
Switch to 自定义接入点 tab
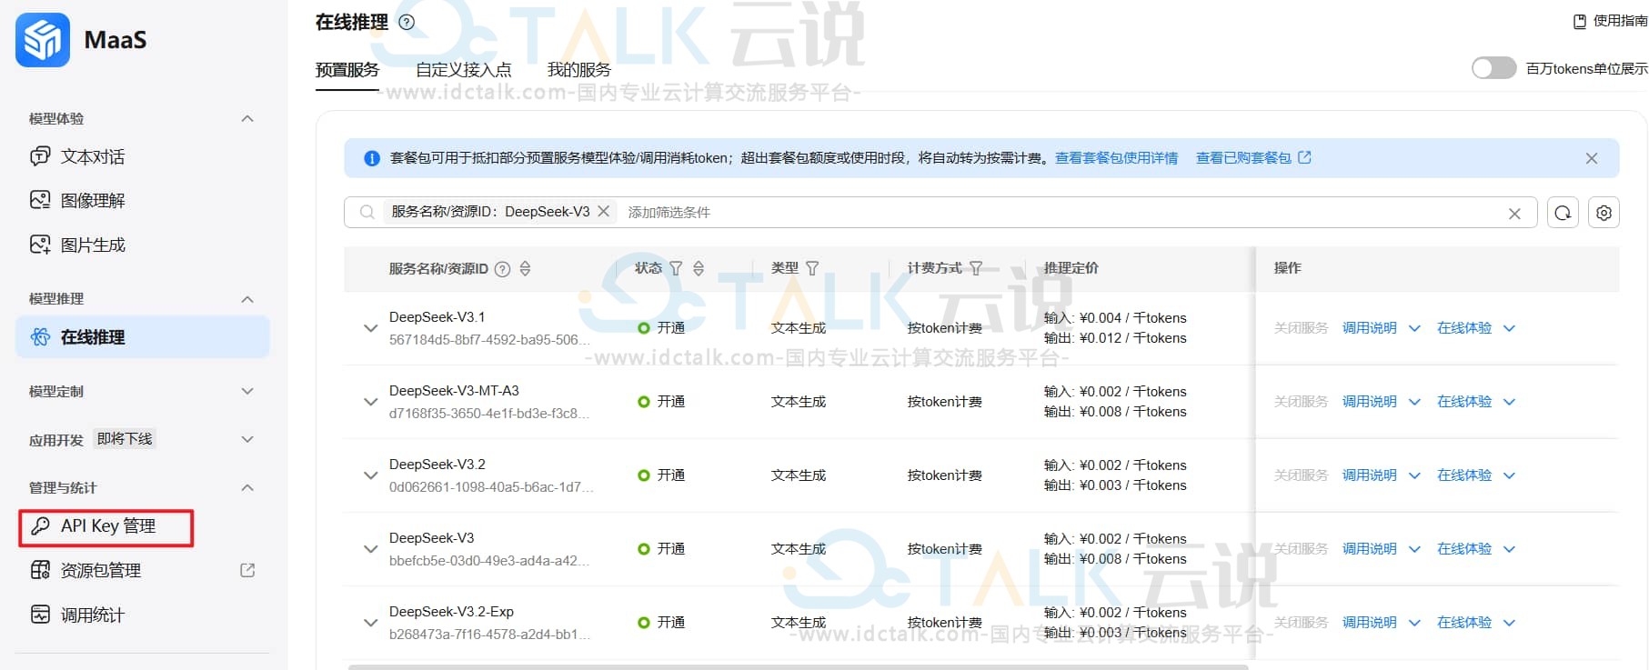point(463,70)
